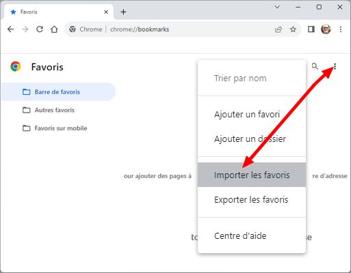Open a new tab with the plus button
The image size is (351, 273).
pyautogui.click(x=123, y=12)
